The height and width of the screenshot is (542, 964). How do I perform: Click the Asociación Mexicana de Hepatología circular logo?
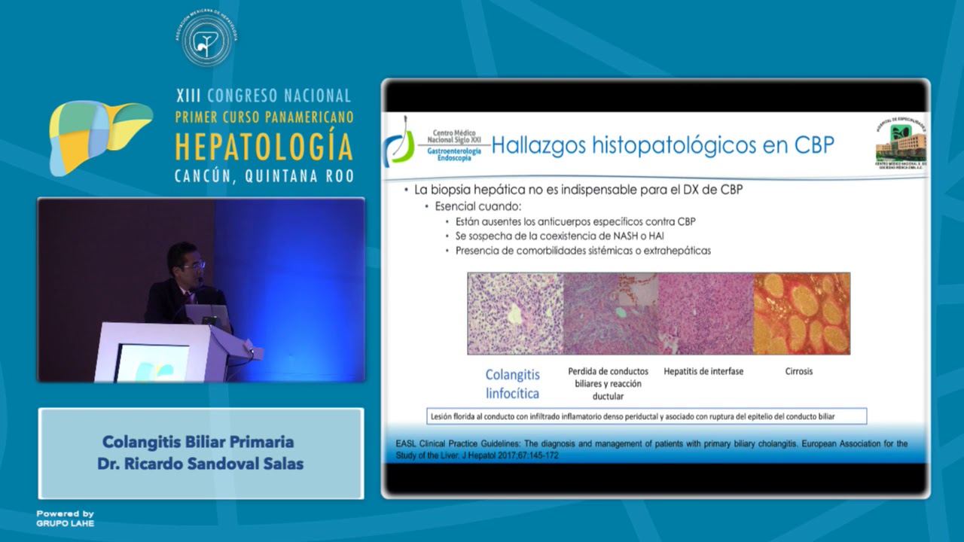tap(206, 38)
